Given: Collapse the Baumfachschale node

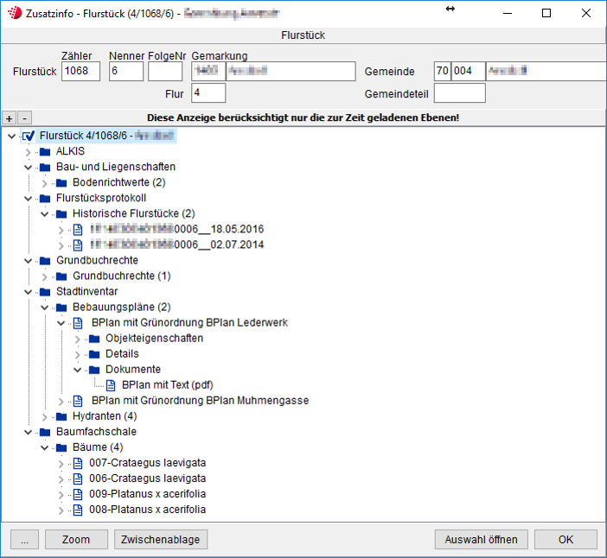Looking at the screenshot, I should click(28, 433).
